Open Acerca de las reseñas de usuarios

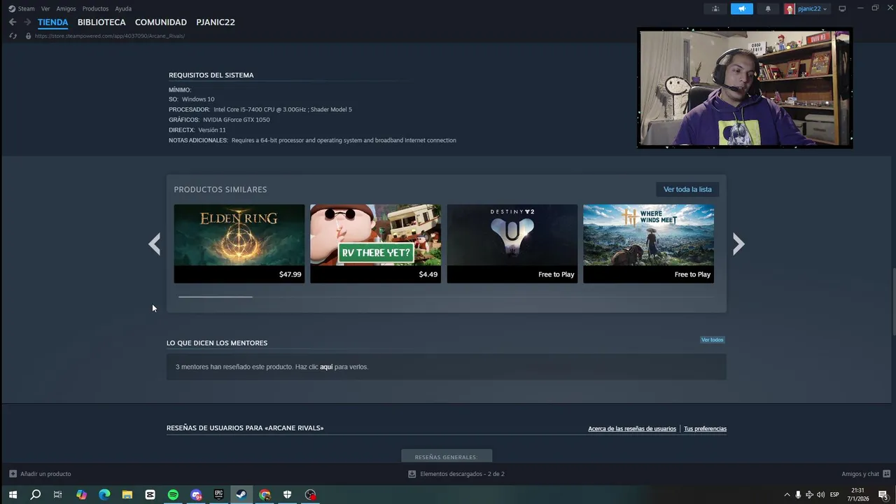[632, 428]
